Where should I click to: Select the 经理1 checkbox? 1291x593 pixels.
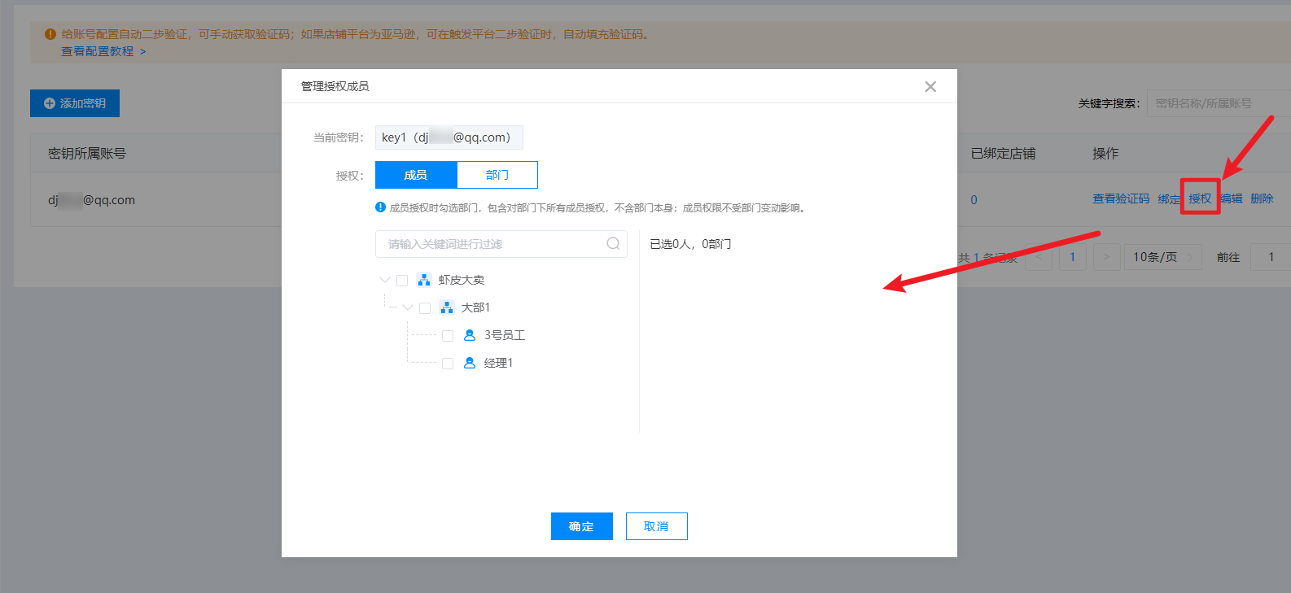pos(448,364)
